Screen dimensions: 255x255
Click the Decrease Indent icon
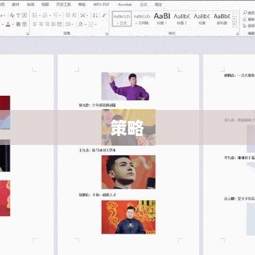pyautogui.click(x=68, y=16)
